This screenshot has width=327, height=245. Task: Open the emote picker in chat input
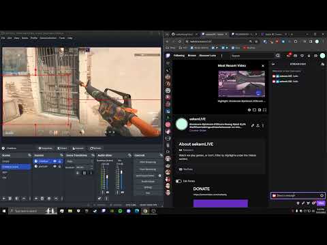(x=322, y=195)
